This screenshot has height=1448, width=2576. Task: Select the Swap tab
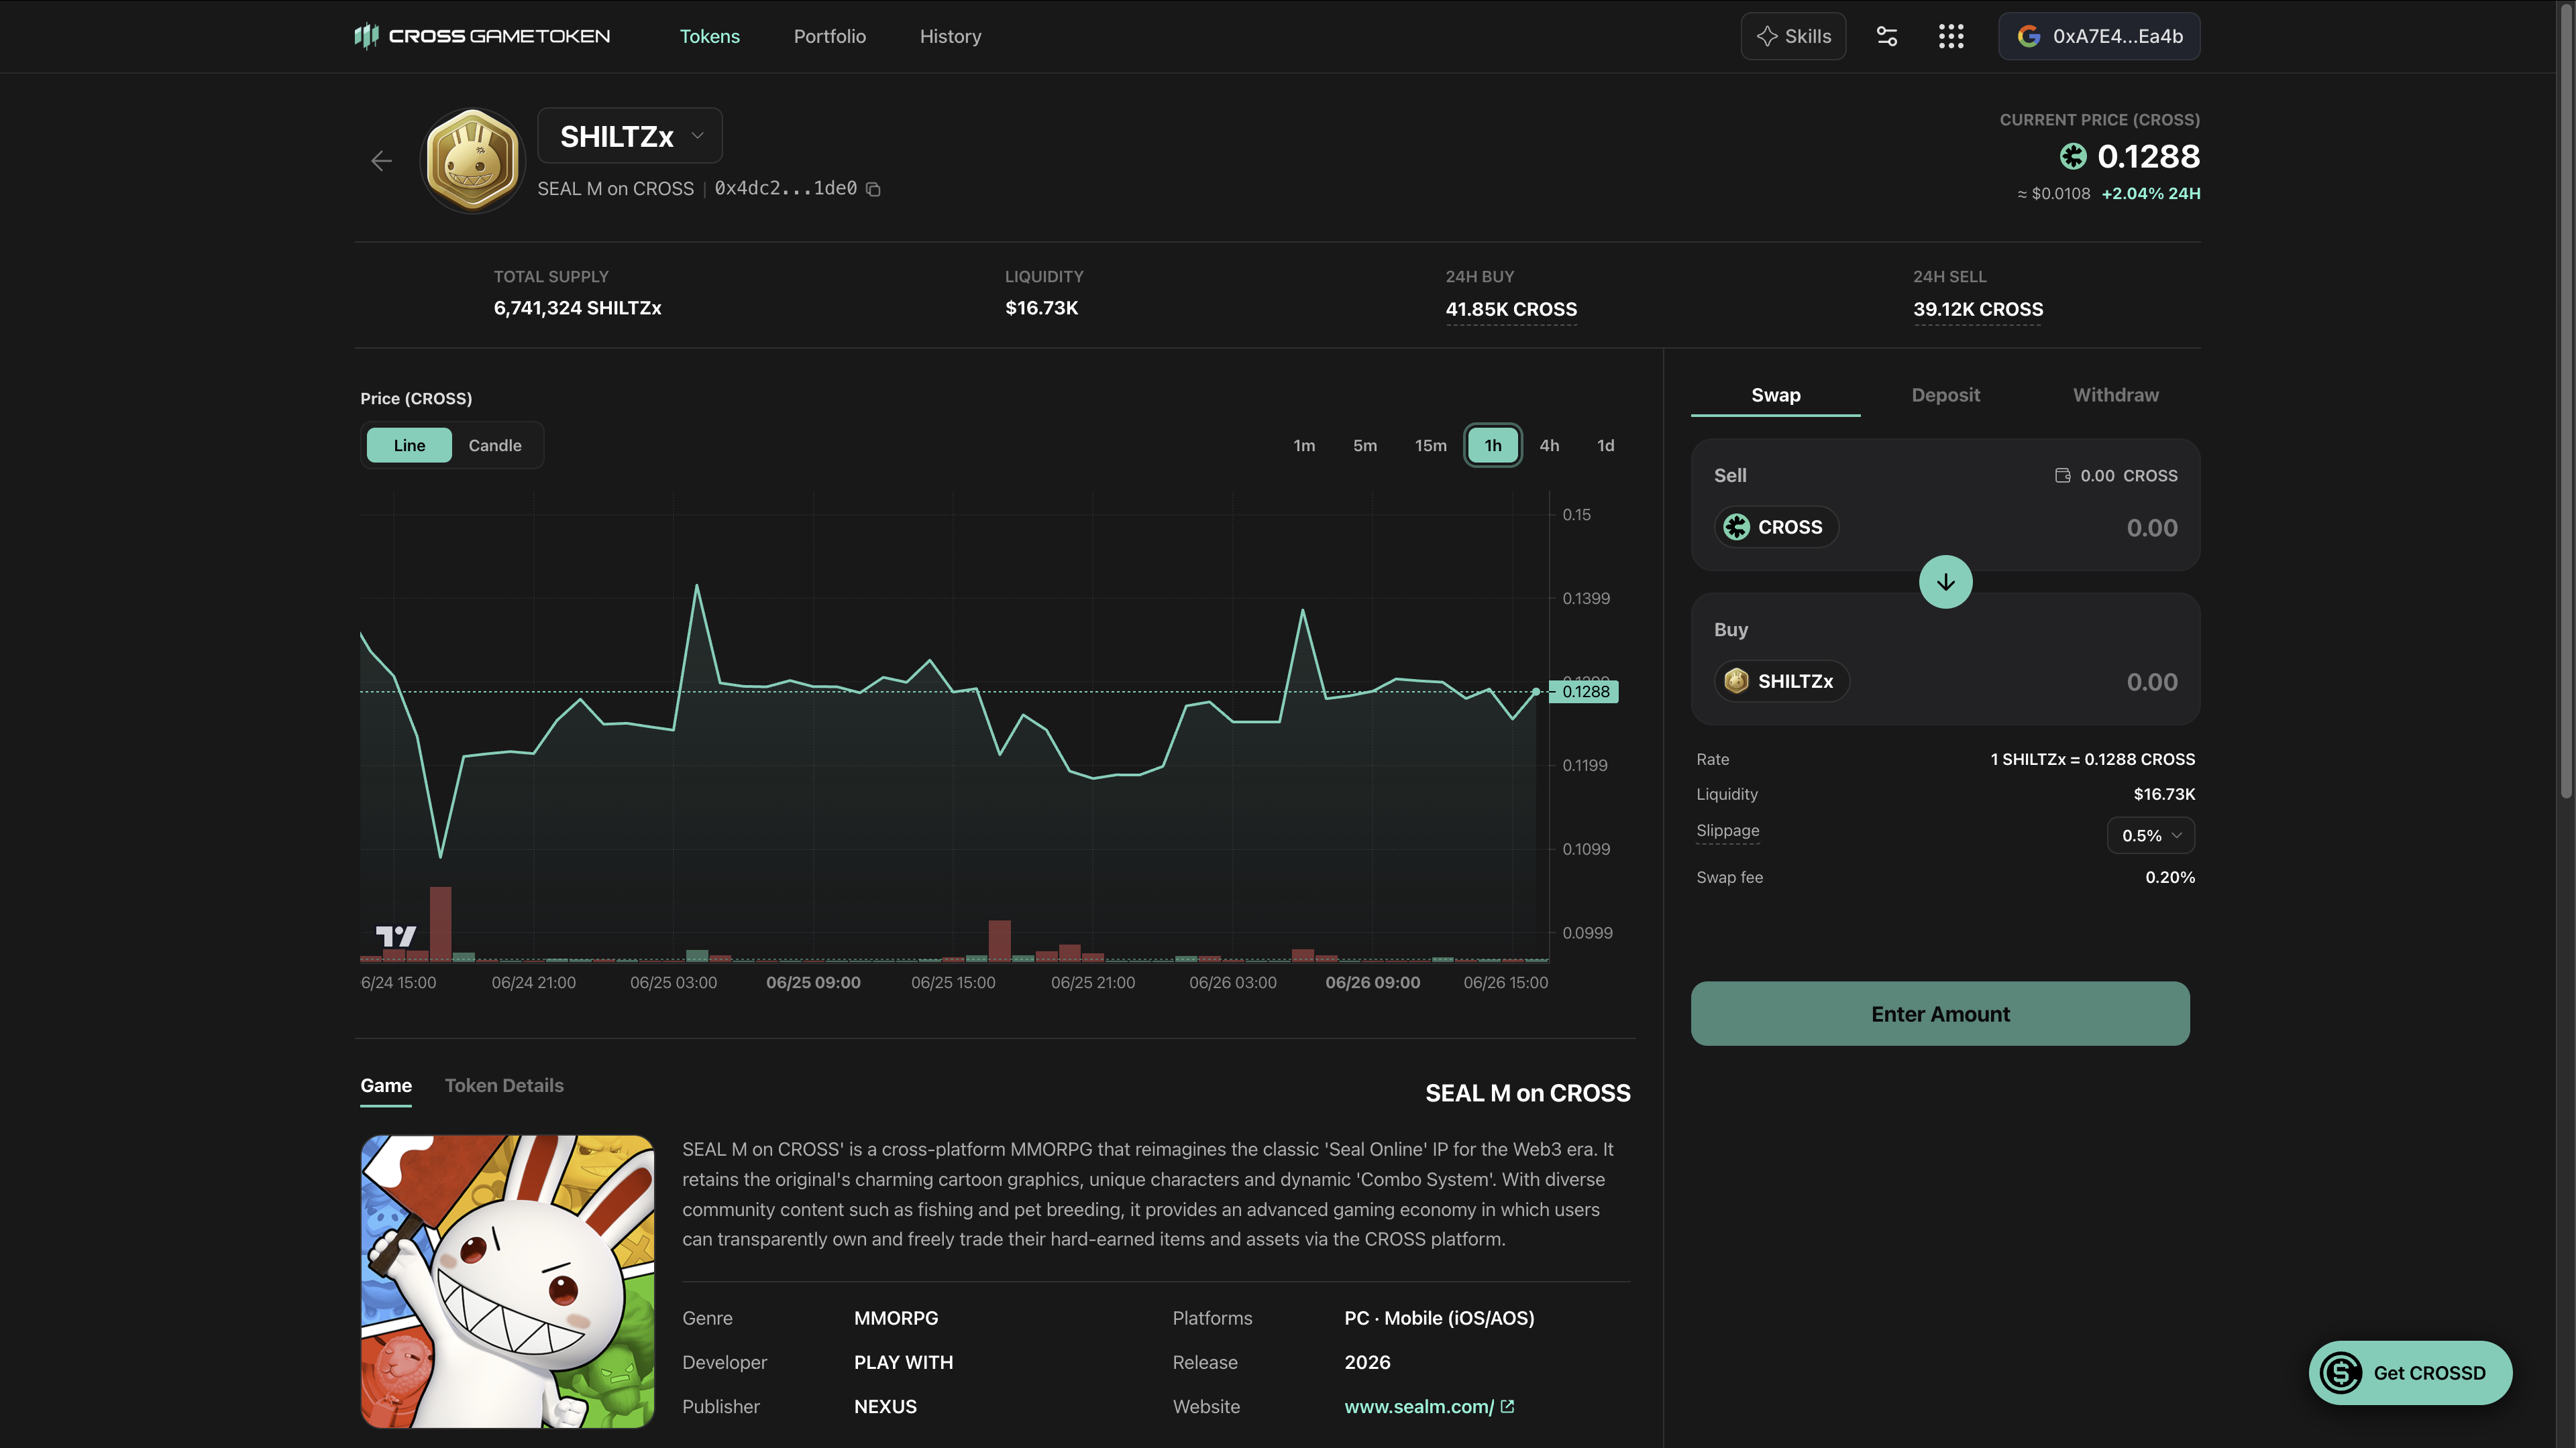(1775, 395)
